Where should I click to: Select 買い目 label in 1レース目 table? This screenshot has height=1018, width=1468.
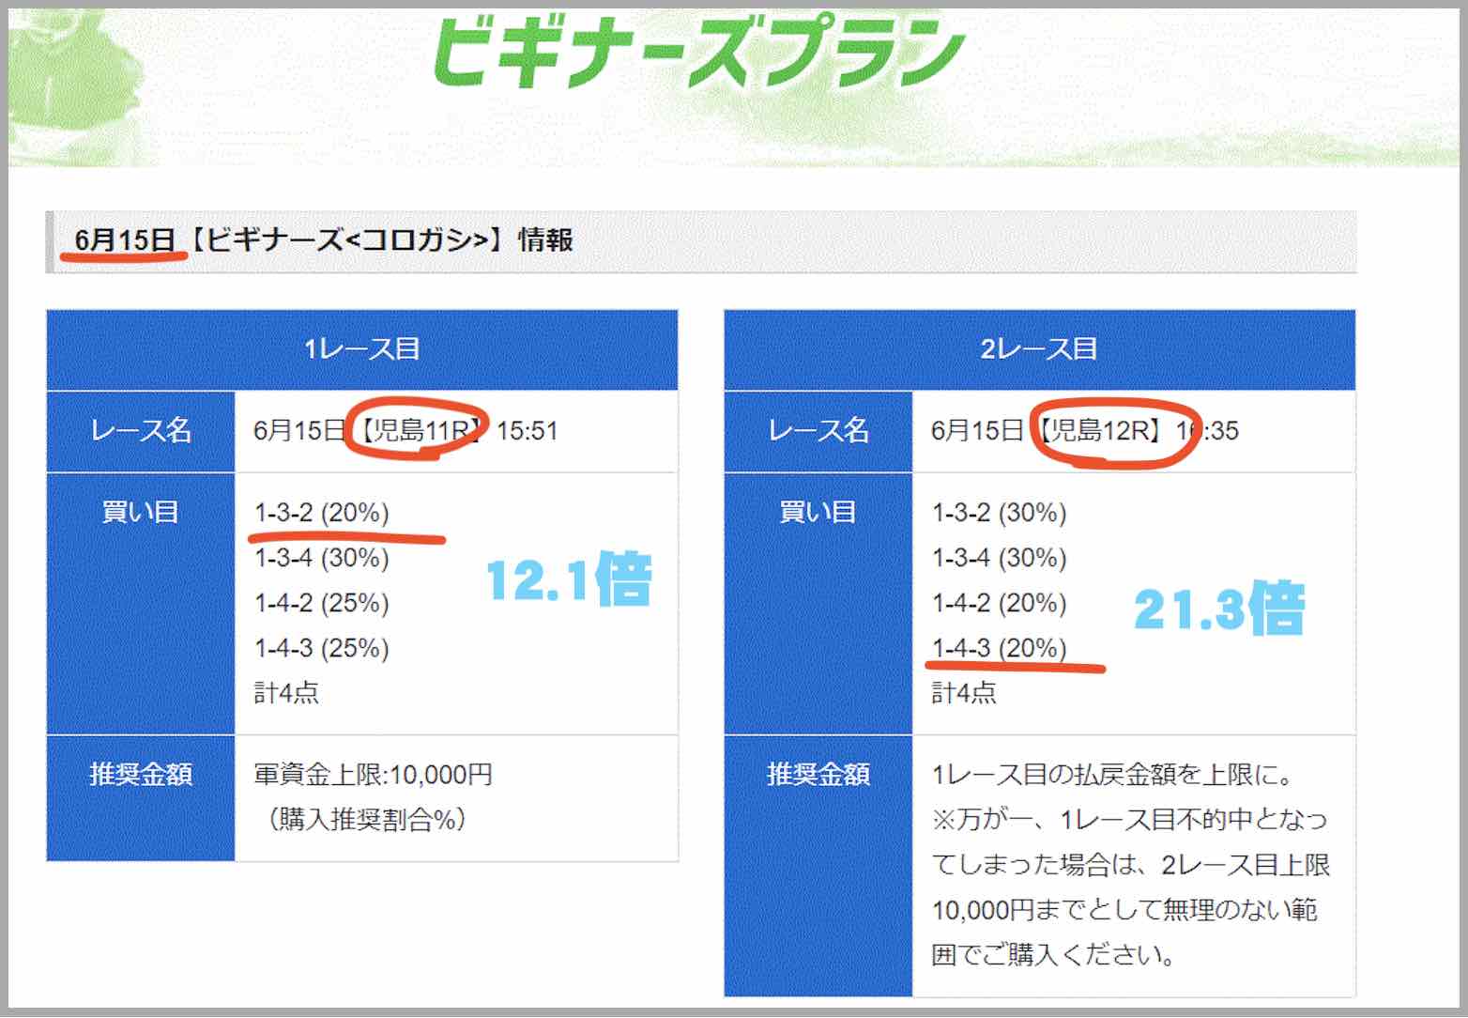click(x=141, y=512)
